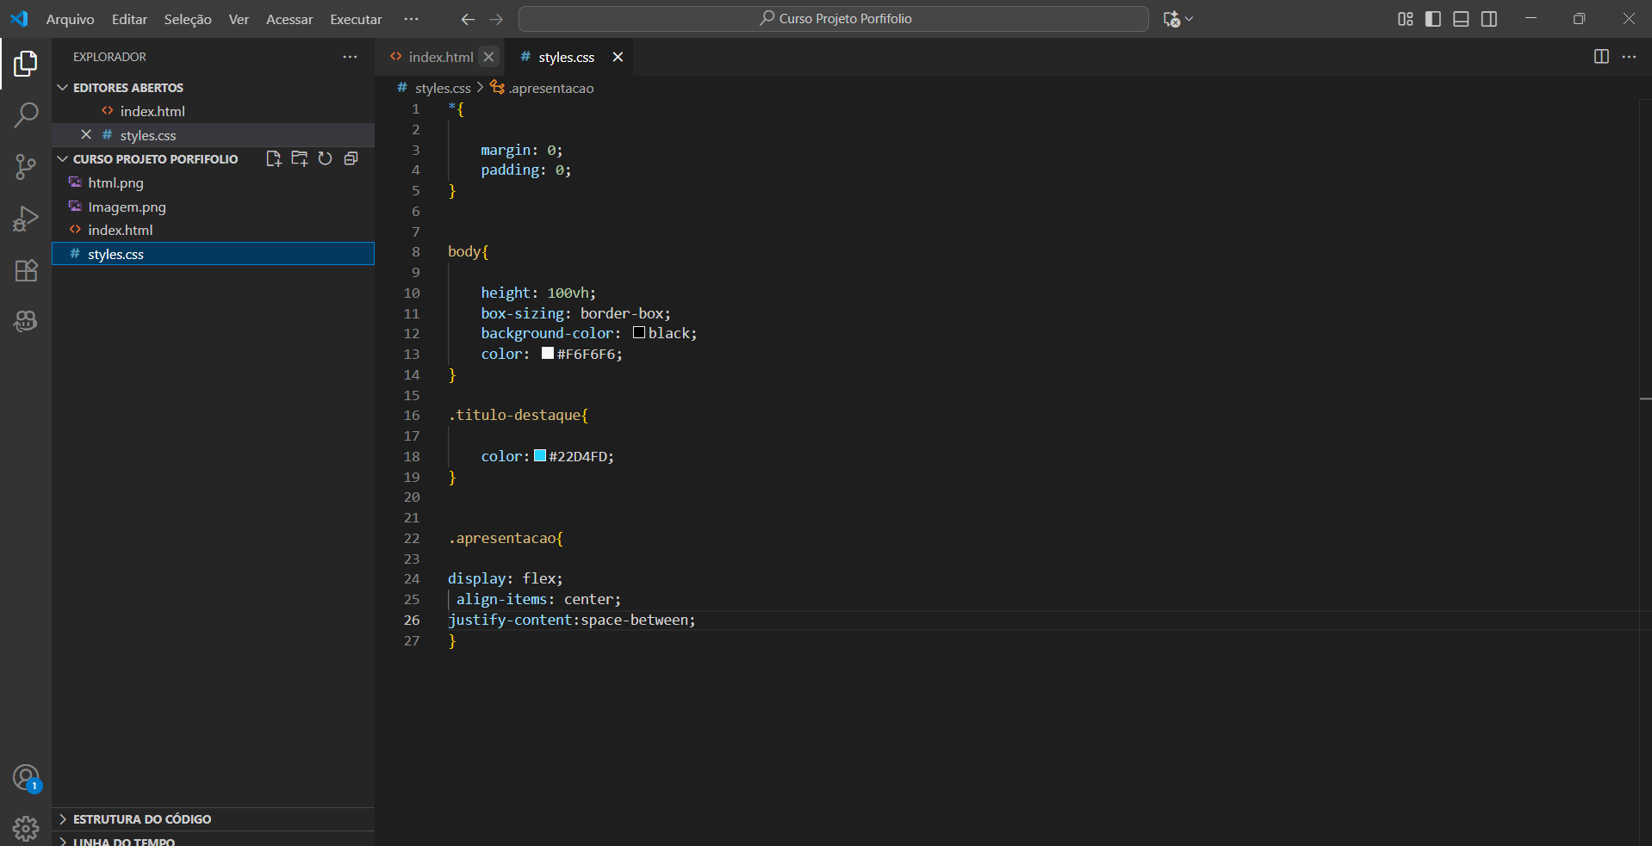
Task: Open the Arquivo menu
Action: (70, 19)
